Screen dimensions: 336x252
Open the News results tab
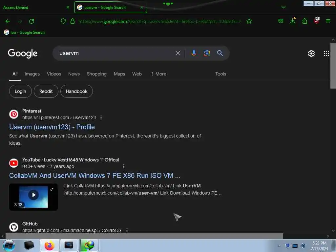74,74
